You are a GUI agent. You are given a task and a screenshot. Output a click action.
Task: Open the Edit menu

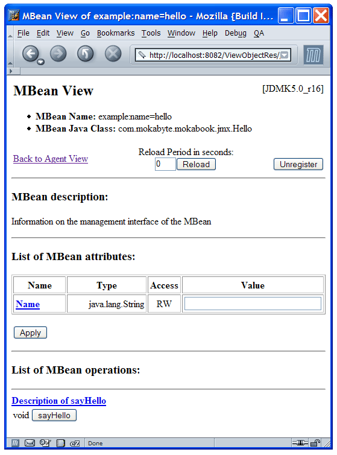[x=43, y=33]
